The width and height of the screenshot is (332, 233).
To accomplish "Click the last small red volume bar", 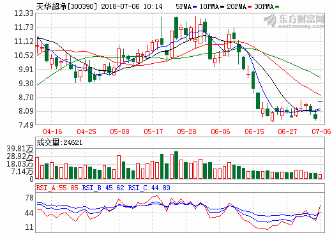I will point(321,176).
